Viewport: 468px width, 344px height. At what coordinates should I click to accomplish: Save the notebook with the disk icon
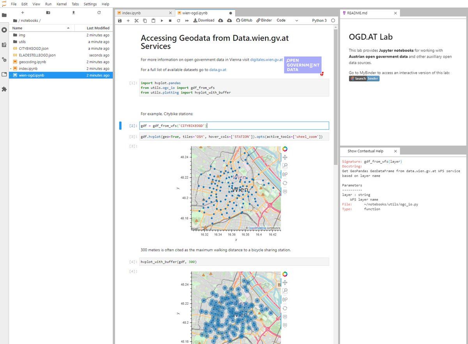pyautogui.click(x=120, y=21)
